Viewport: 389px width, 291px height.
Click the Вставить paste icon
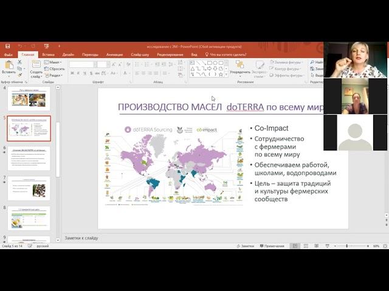(9, 65)
